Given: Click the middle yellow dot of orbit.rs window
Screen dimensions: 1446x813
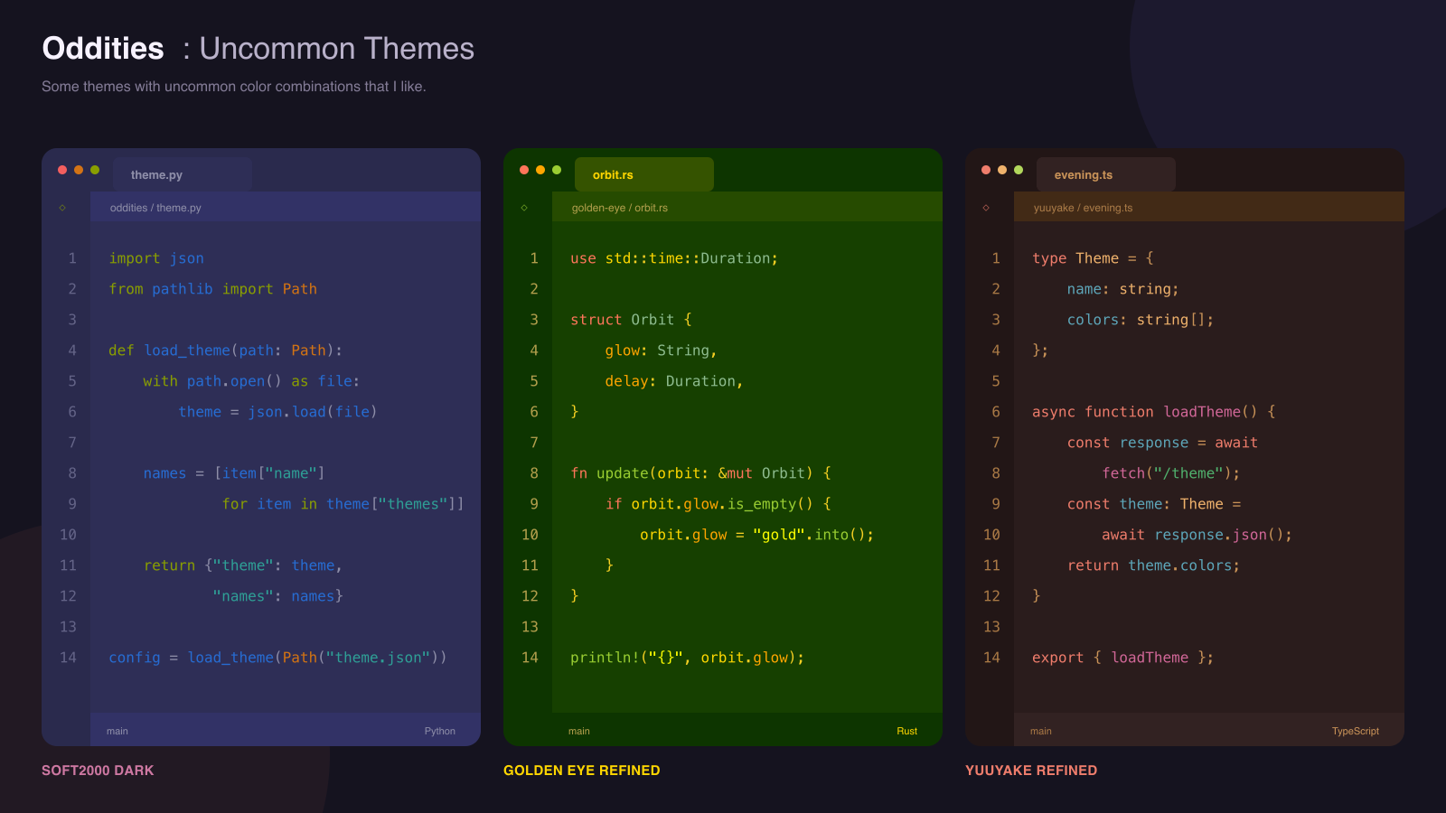Looking at the screenshot, I should (540, 170).
